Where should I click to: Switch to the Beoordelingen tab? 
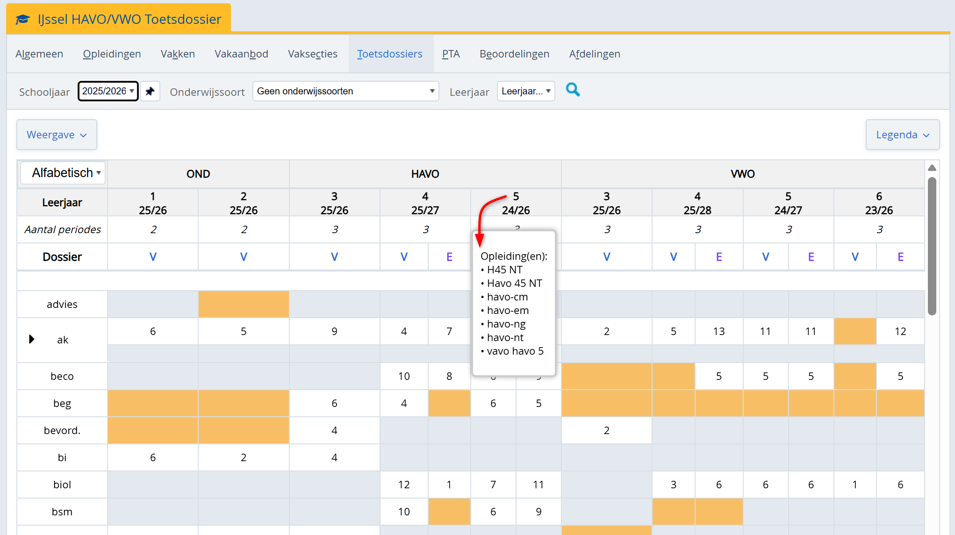pos(514,54)
